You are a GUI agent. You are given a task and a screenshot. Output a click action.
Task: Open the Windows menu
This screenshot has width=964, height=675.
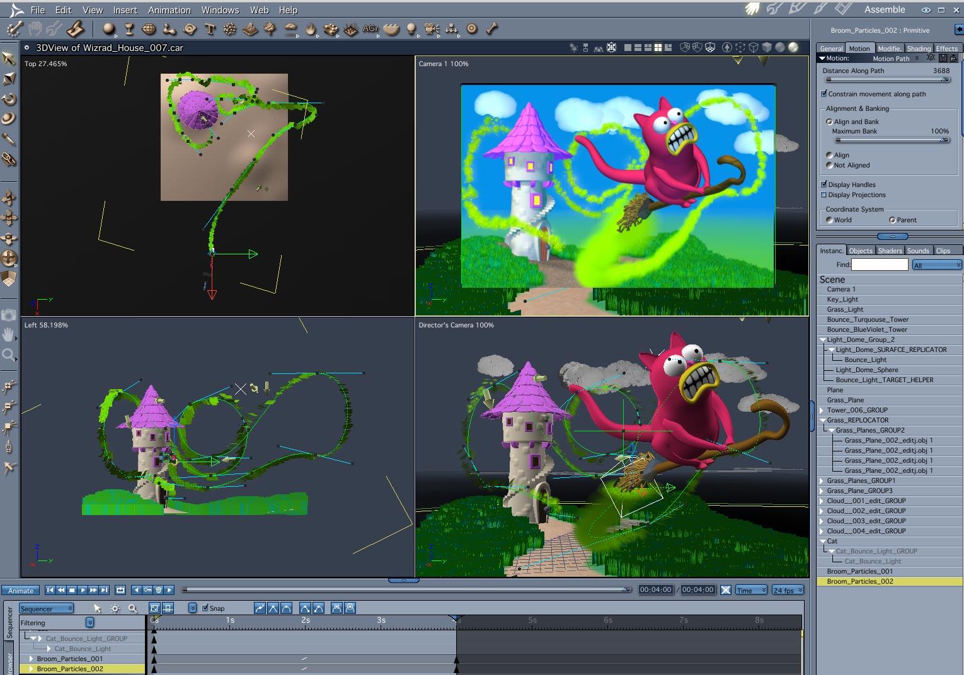pos(221,10)
